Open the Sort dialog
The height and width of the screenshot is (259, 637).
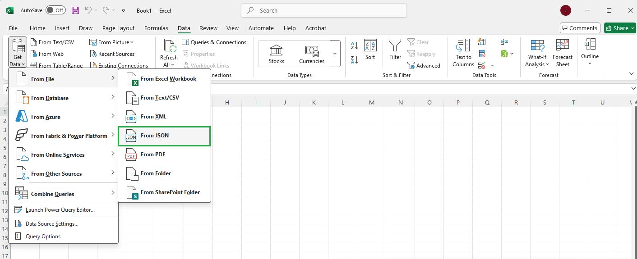[370, 50]
